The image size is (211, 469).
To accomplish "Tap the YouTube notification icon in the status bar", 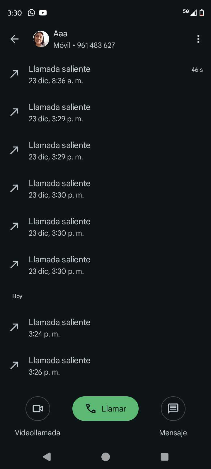I will (43, 13).
